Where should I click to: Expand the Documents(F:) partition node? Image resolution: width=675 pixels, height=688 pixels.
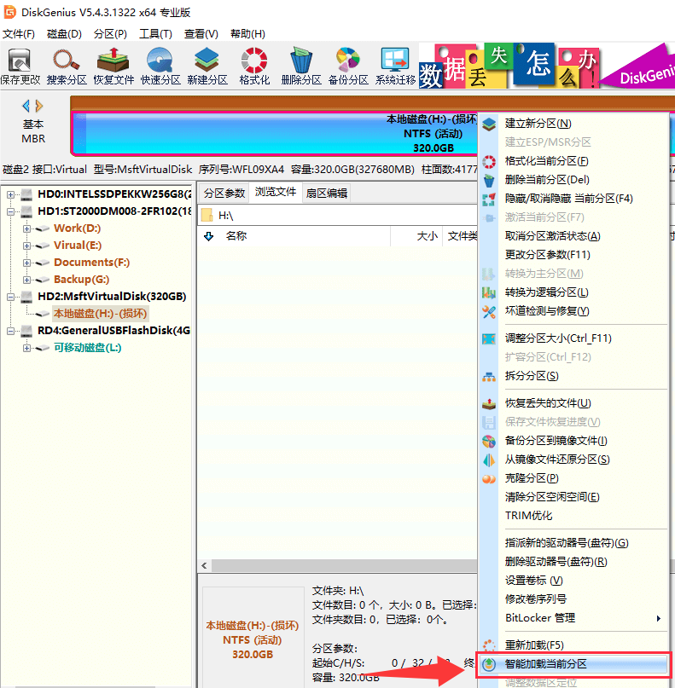[x=26, y=263]
